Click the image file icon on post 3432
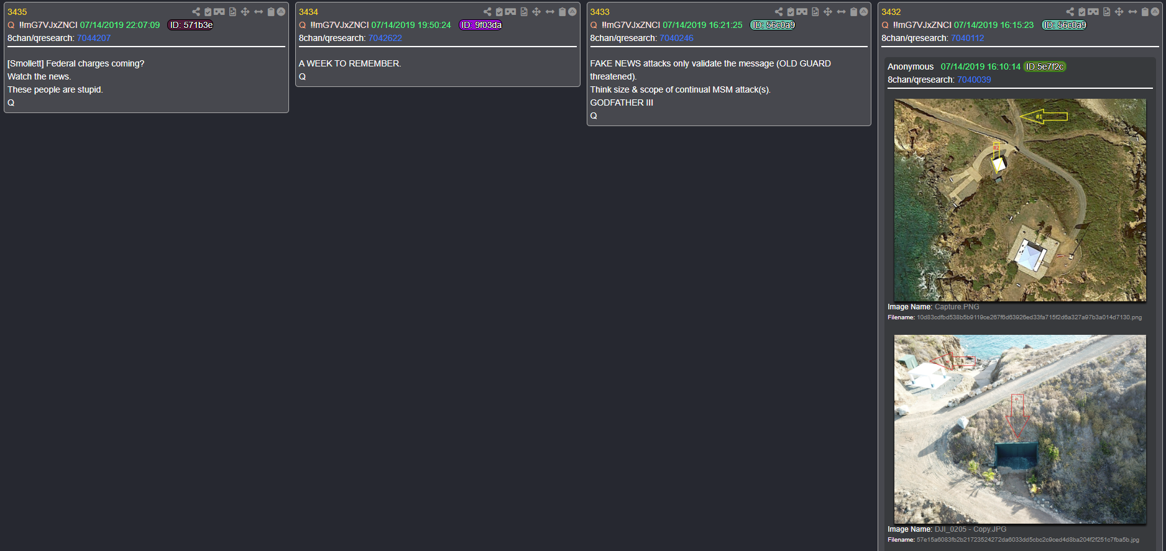 tap(1106, 12)
